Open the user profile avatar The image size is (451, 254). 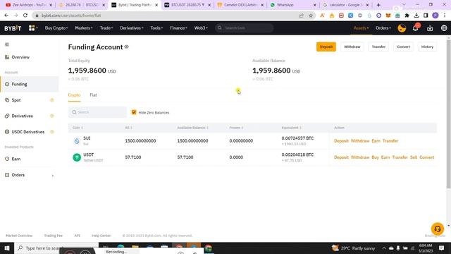pyautogui.click(x=402, y=28)
